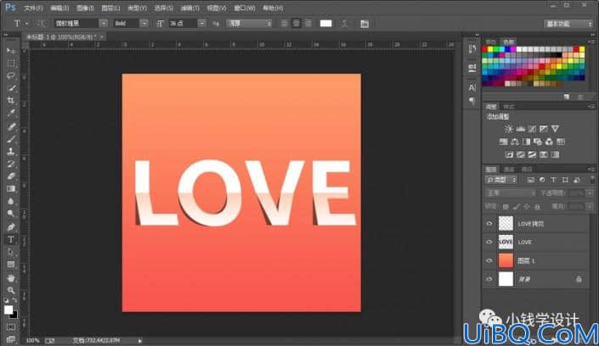Right align text button
The height and width of the screenshot is (346, 599).
pyautogui.click(x=308, y=24)
